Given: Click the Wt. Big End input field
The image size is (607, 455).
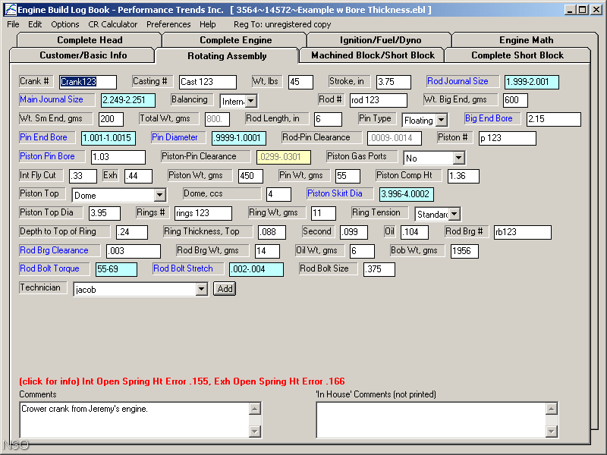Looking at the screenshot, I should coord(515,100).
